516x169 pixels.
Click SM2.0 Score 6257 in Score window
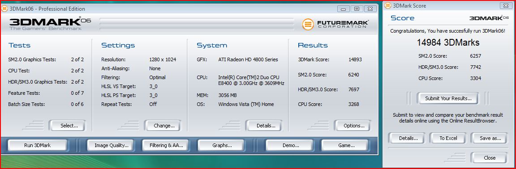476,56
